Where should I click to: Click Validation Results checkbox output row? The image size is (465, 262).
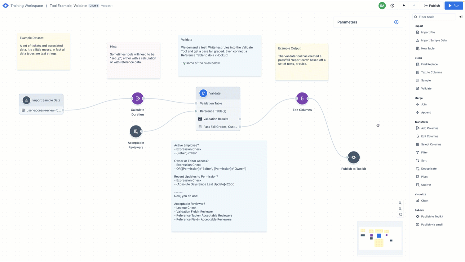(x=216, y=119)
